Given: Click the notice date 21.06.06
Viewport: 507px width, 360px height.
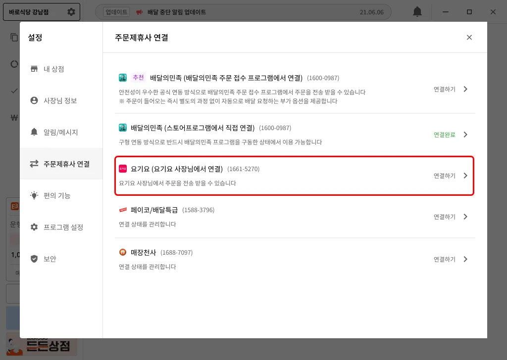Looking at the screenshot, I should point(371,12).
